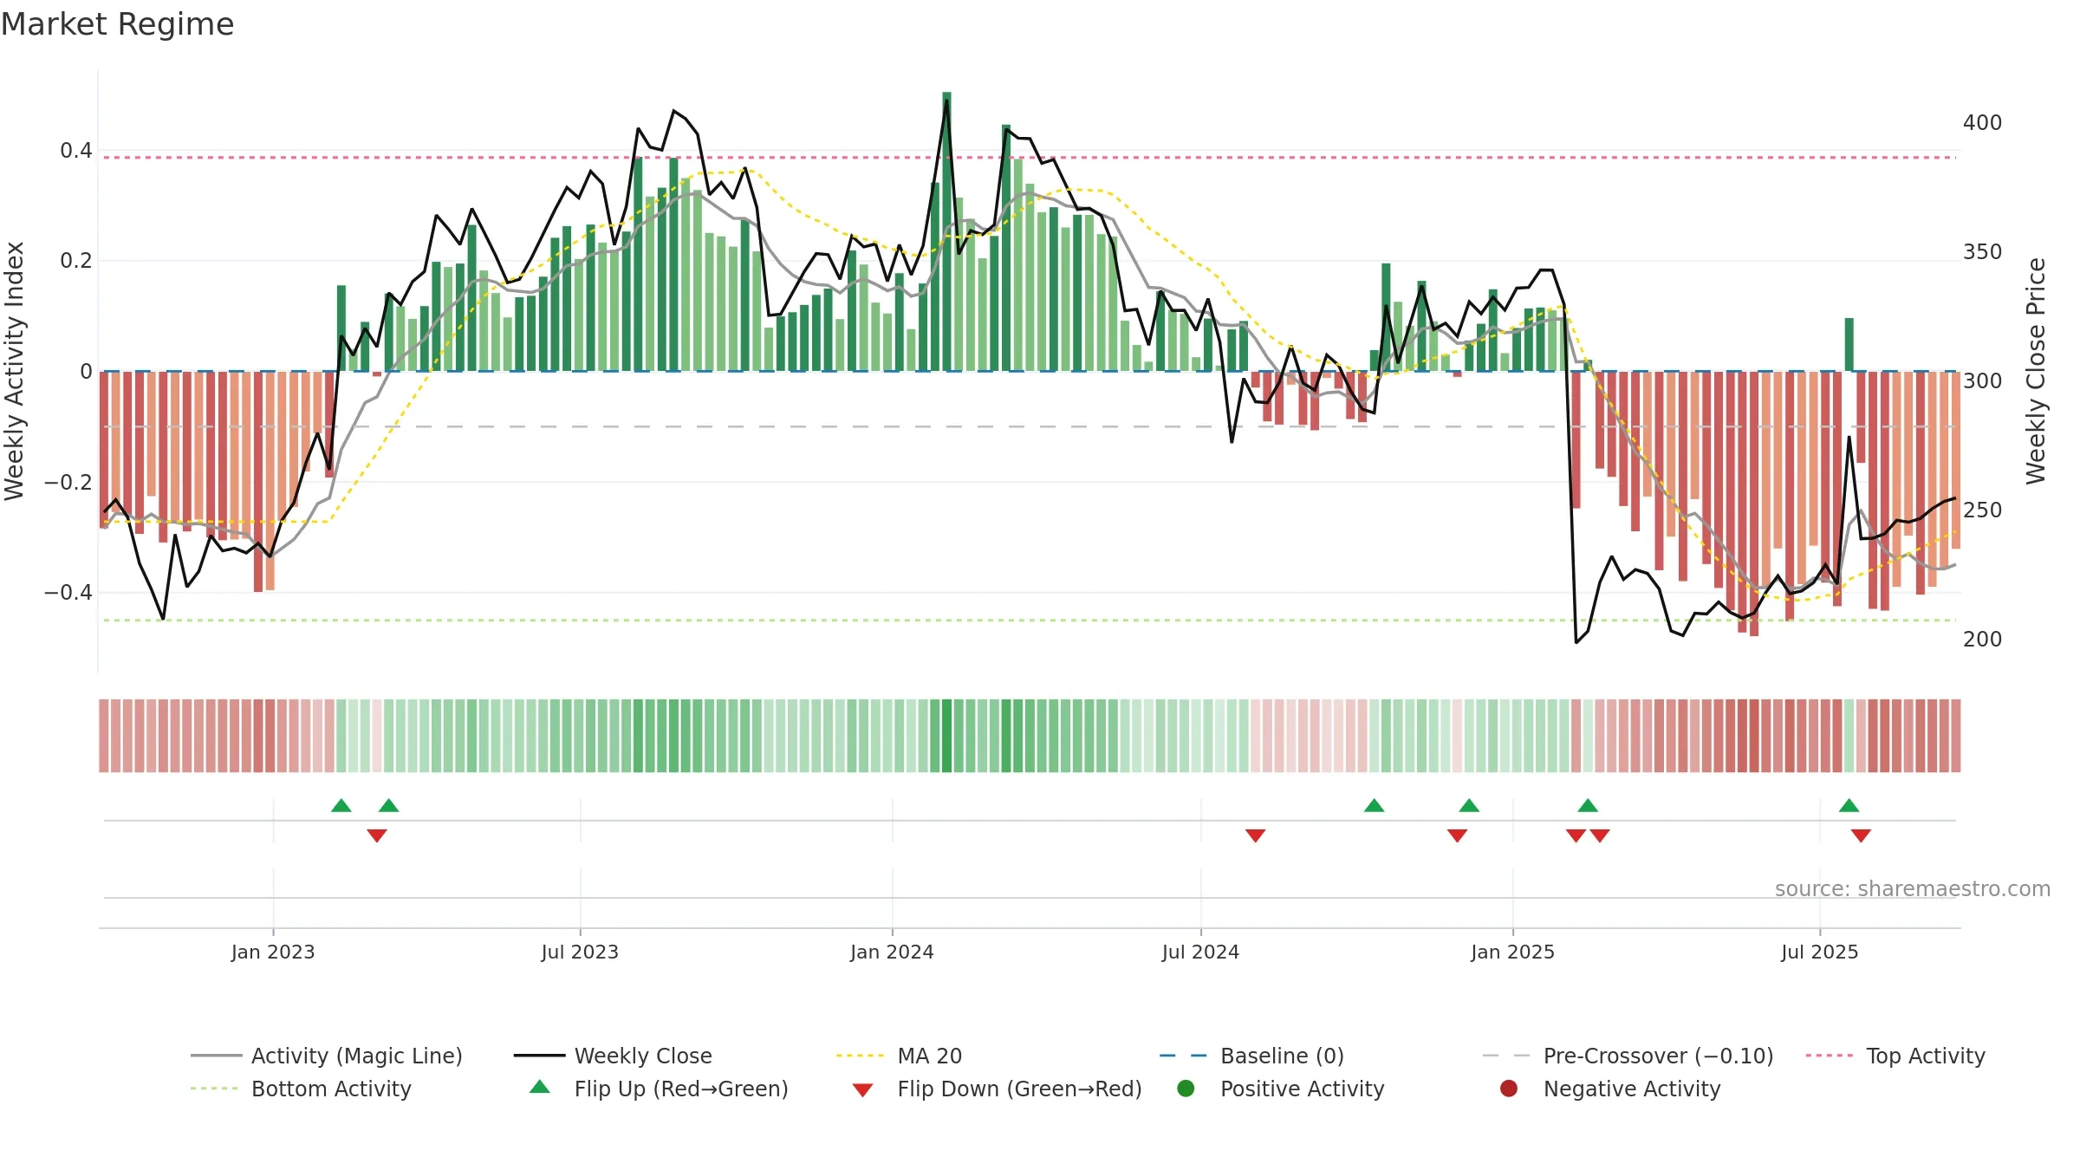Click the source: sharemaestro.com label
The width and height of the screenshot is (2080, 1170).
click(x=1913, y=888)
